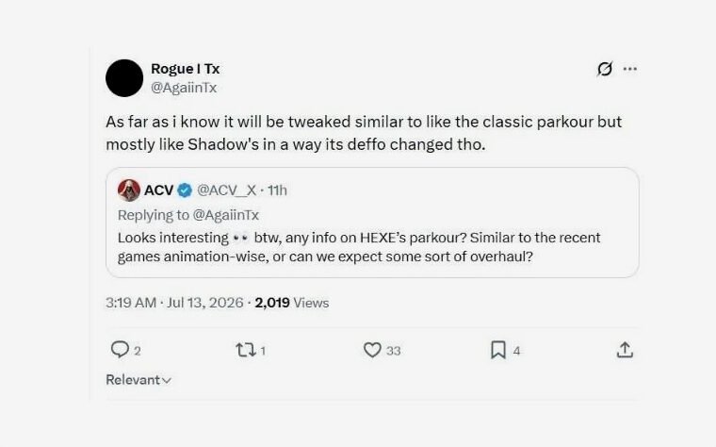The image size is (716, 447).
Task: Open Rogue I Tx black profile avatar
Action: tap(124, 78)
